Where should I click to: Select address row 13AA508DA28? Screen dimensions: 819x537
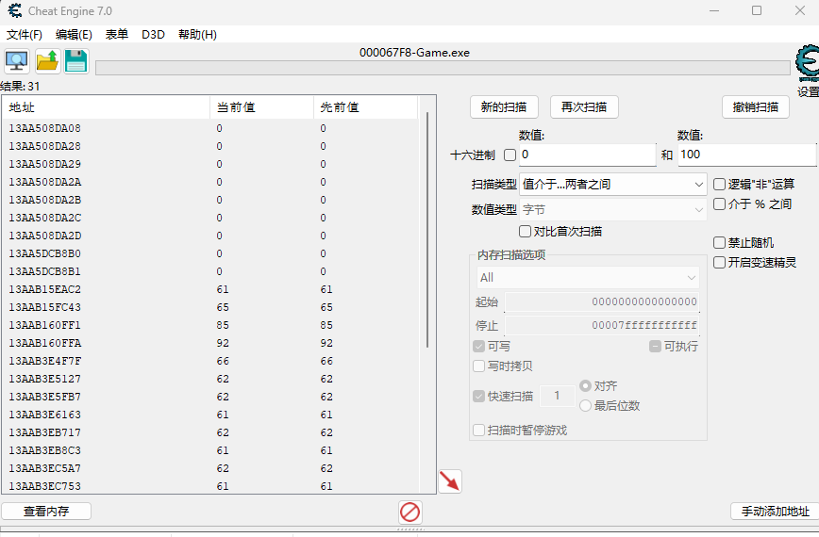point(210,146)
